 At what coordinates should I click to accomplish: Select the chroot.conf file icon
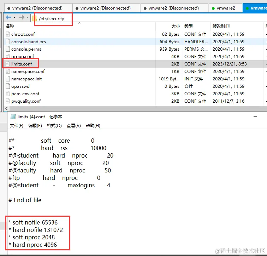[x=8, y=34]
